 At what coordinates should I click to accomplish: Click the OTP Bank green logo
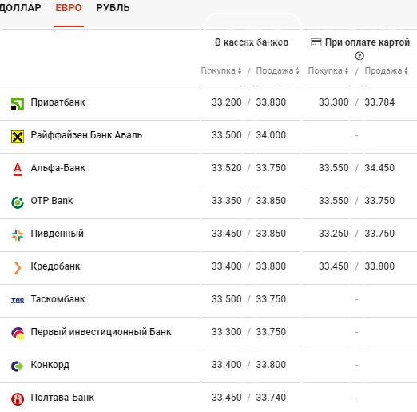pos(18,202)
